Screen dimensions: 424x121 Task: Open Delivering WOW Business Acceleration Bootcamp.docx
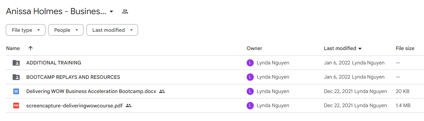[91, 91]
